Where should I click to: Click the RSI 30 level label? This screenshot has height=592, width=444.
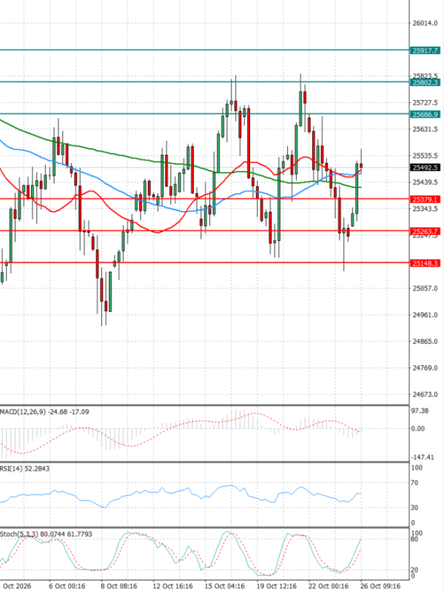click(414, 508)
